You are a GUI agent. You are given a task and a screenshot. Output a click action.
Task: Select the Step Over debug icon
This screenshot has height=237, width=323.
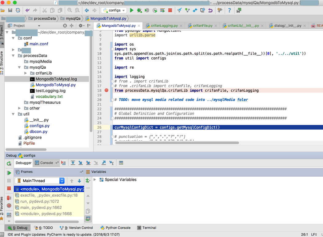click(73, 163)
